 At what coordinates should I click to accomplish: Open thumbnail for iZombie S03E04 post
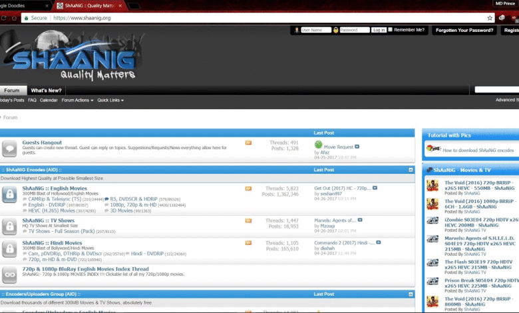click(432, 220)
